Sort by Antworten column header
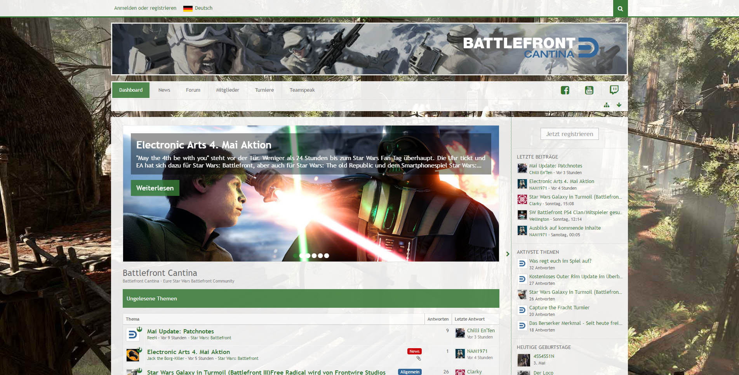 pos(438,319)
